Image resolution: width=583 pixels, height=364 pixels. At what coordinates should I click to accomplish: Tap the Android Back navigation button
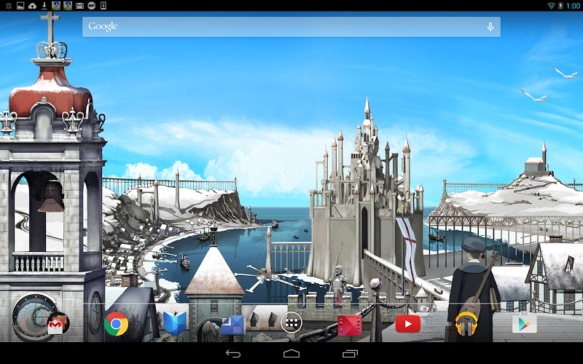pyautogui.click(x=233, y=353)
